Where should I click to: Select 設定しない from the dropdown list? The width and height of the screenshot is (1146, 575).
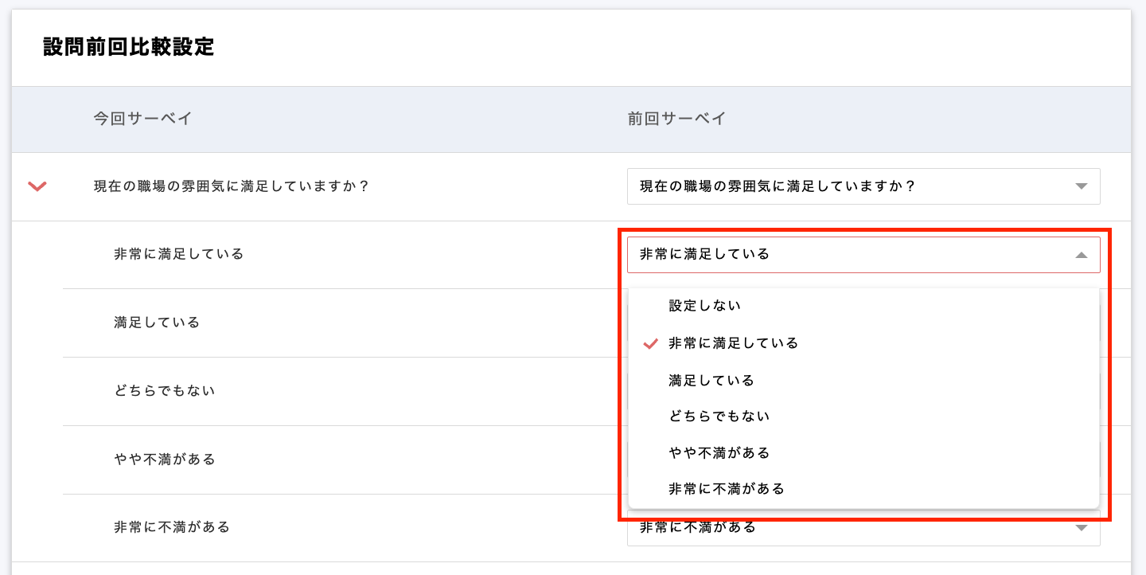click(705, 306)
